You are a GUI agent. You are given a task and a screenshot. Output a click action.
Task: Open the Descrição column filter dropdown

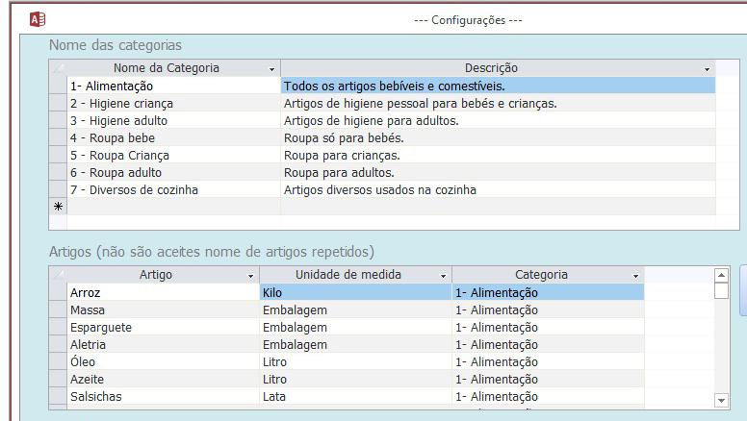(707, 69)
